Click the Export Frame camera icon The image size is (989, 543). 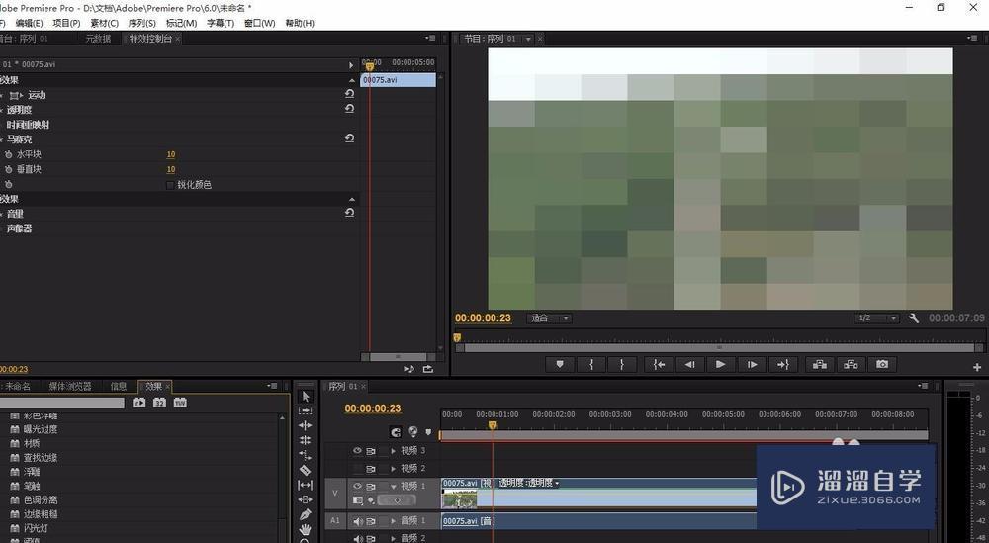(882, 364)
